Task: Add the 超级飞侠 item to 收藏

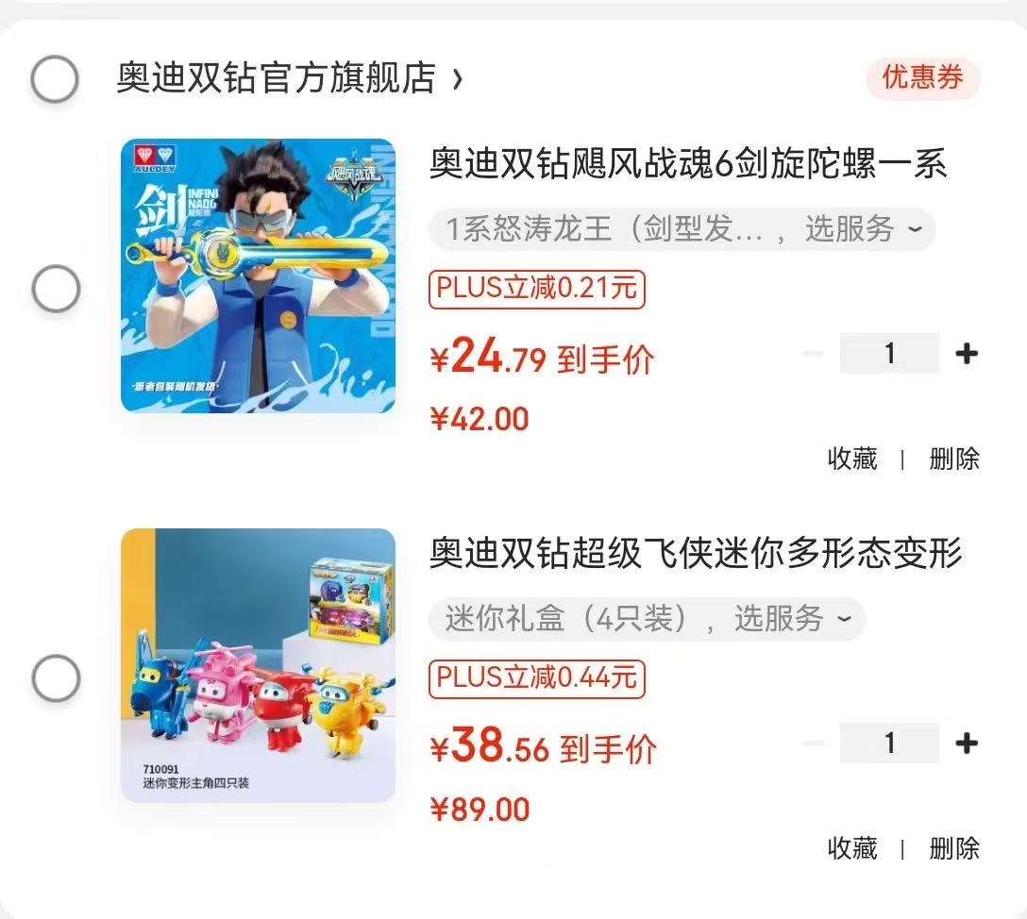Action: click(852, 848)
